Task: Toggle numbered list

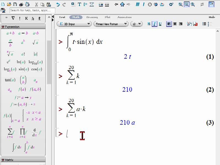Action: (210, 24)
